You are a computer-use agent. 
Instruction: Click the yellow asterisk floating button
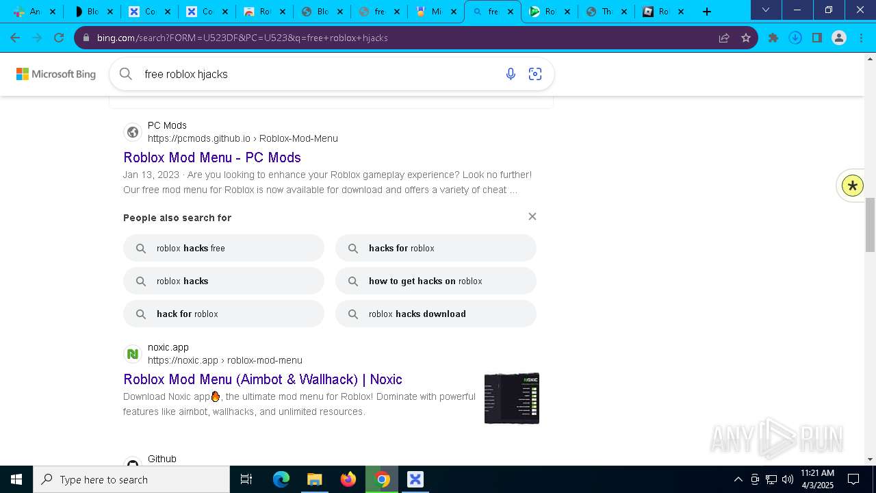click(853, 186)
